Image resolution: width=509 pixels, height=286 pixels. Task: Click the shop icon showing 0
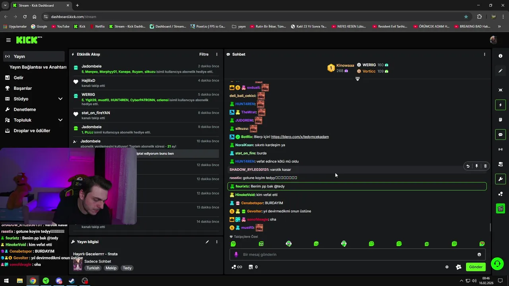253,267
